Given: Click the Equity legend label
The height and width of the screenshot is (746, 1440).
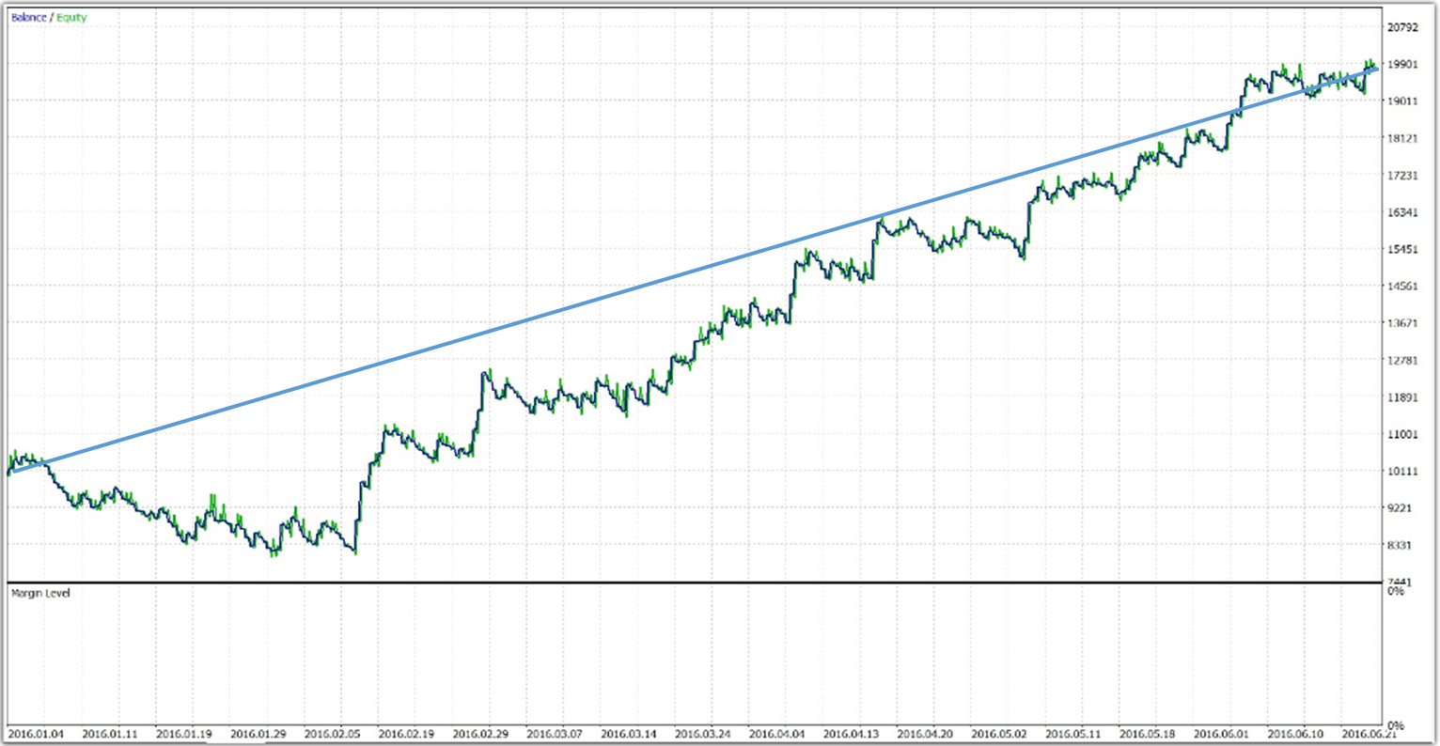Looking at the screenshot, I should coord(71,18).
